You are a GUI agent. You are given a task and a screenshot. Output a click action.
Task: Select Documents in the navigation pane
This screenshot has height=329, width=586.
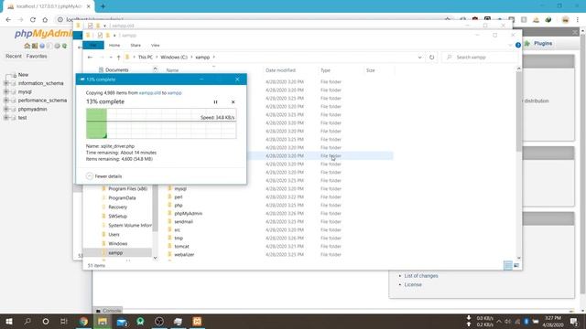tap(116, 70)
